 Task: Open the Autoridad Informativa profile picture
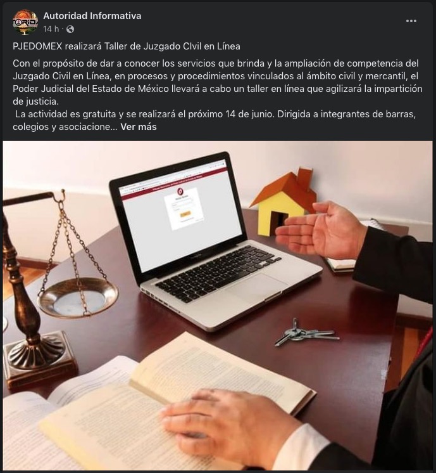[25, 22]
